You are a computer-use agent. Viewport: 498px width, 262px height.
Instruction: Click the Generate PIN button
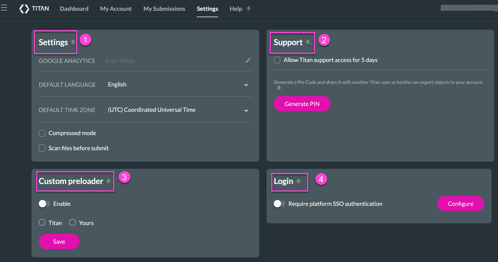302,103
